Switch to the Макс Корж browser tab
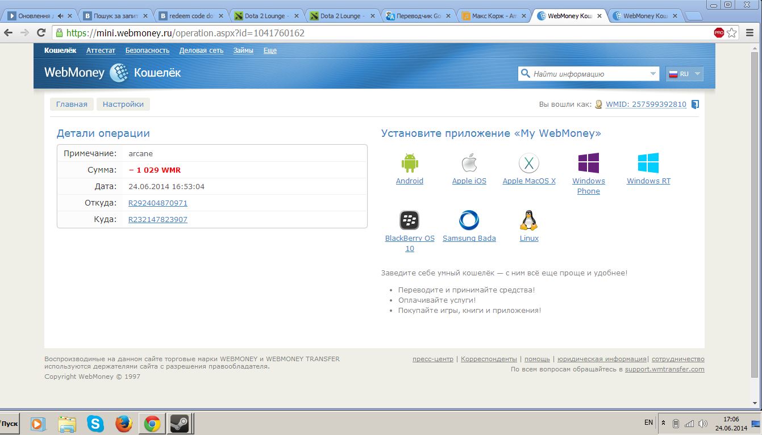Viewport: 762px width, 435px height. [494, 16]
